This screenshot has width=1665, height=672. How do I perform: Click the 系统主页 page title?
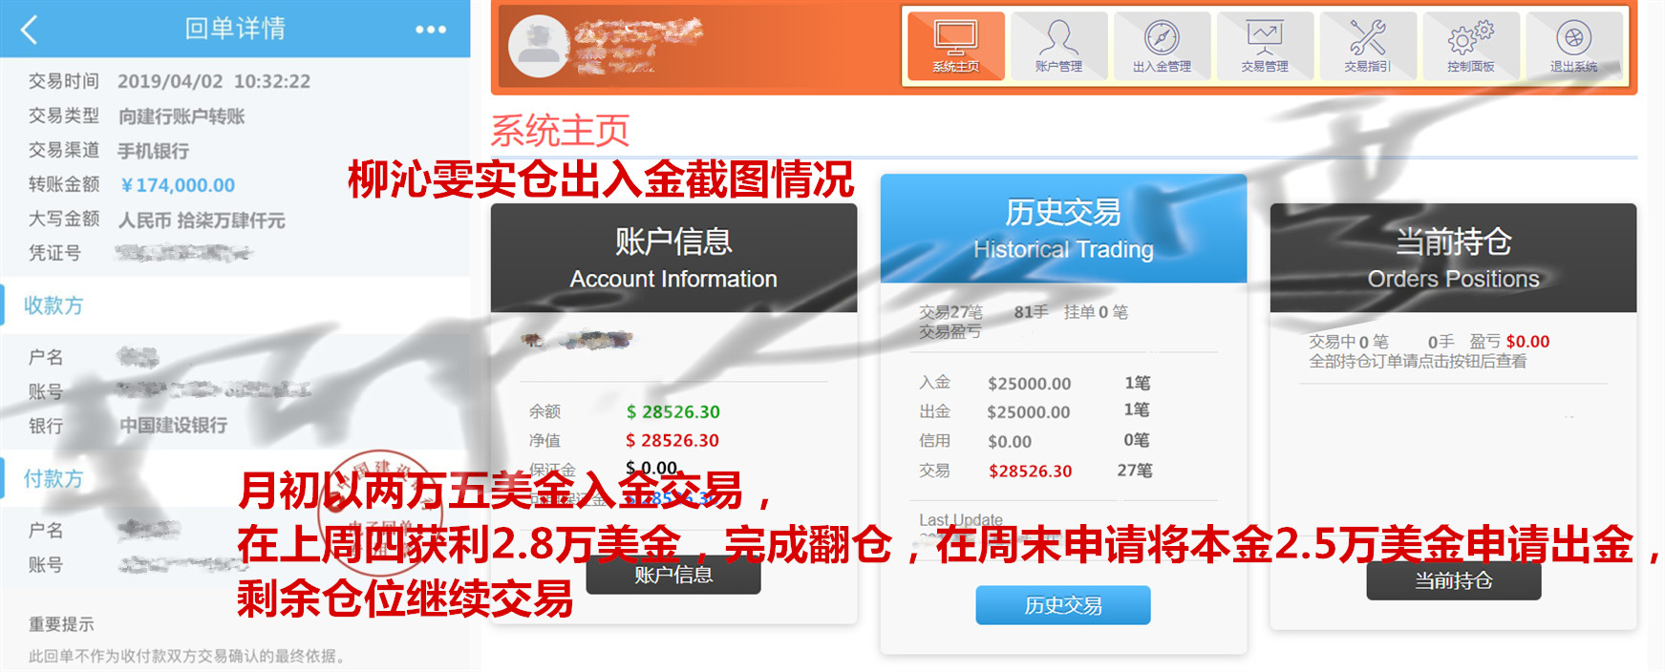click(560, 131)
